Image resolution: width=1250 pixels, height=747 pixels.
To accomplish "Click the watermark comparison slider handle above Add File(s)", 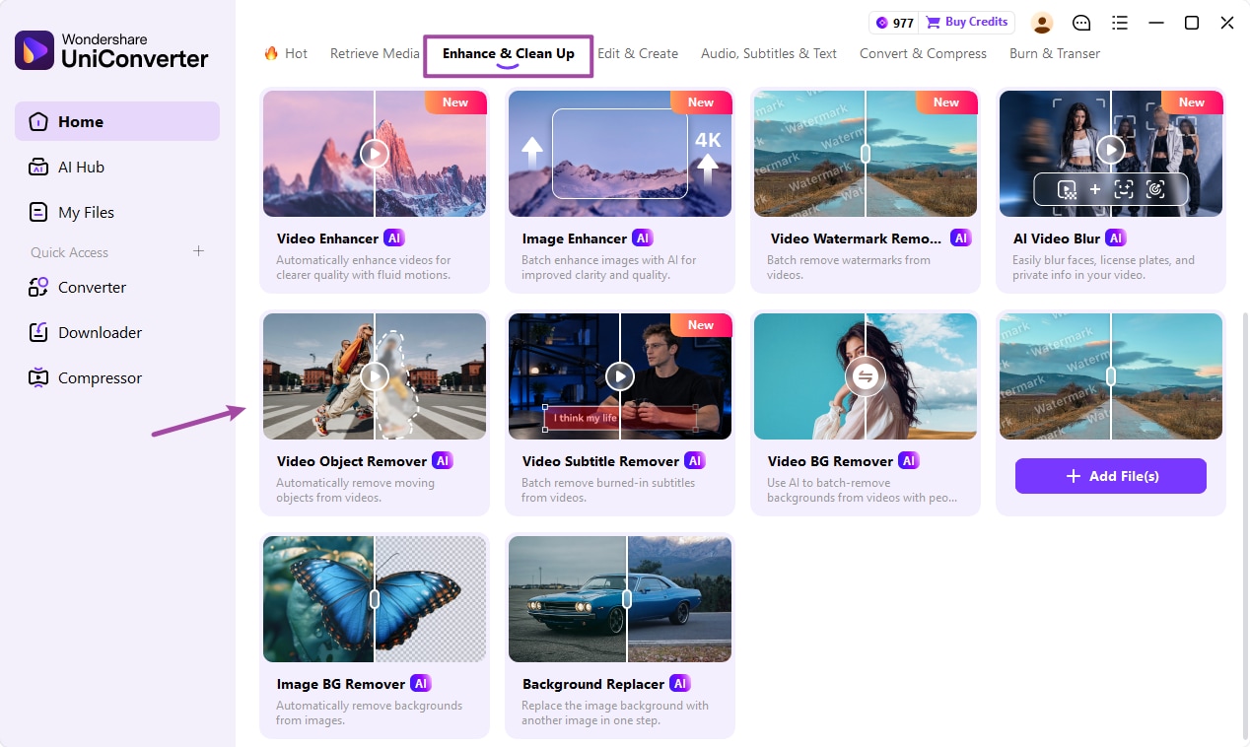I will 1111,376.
